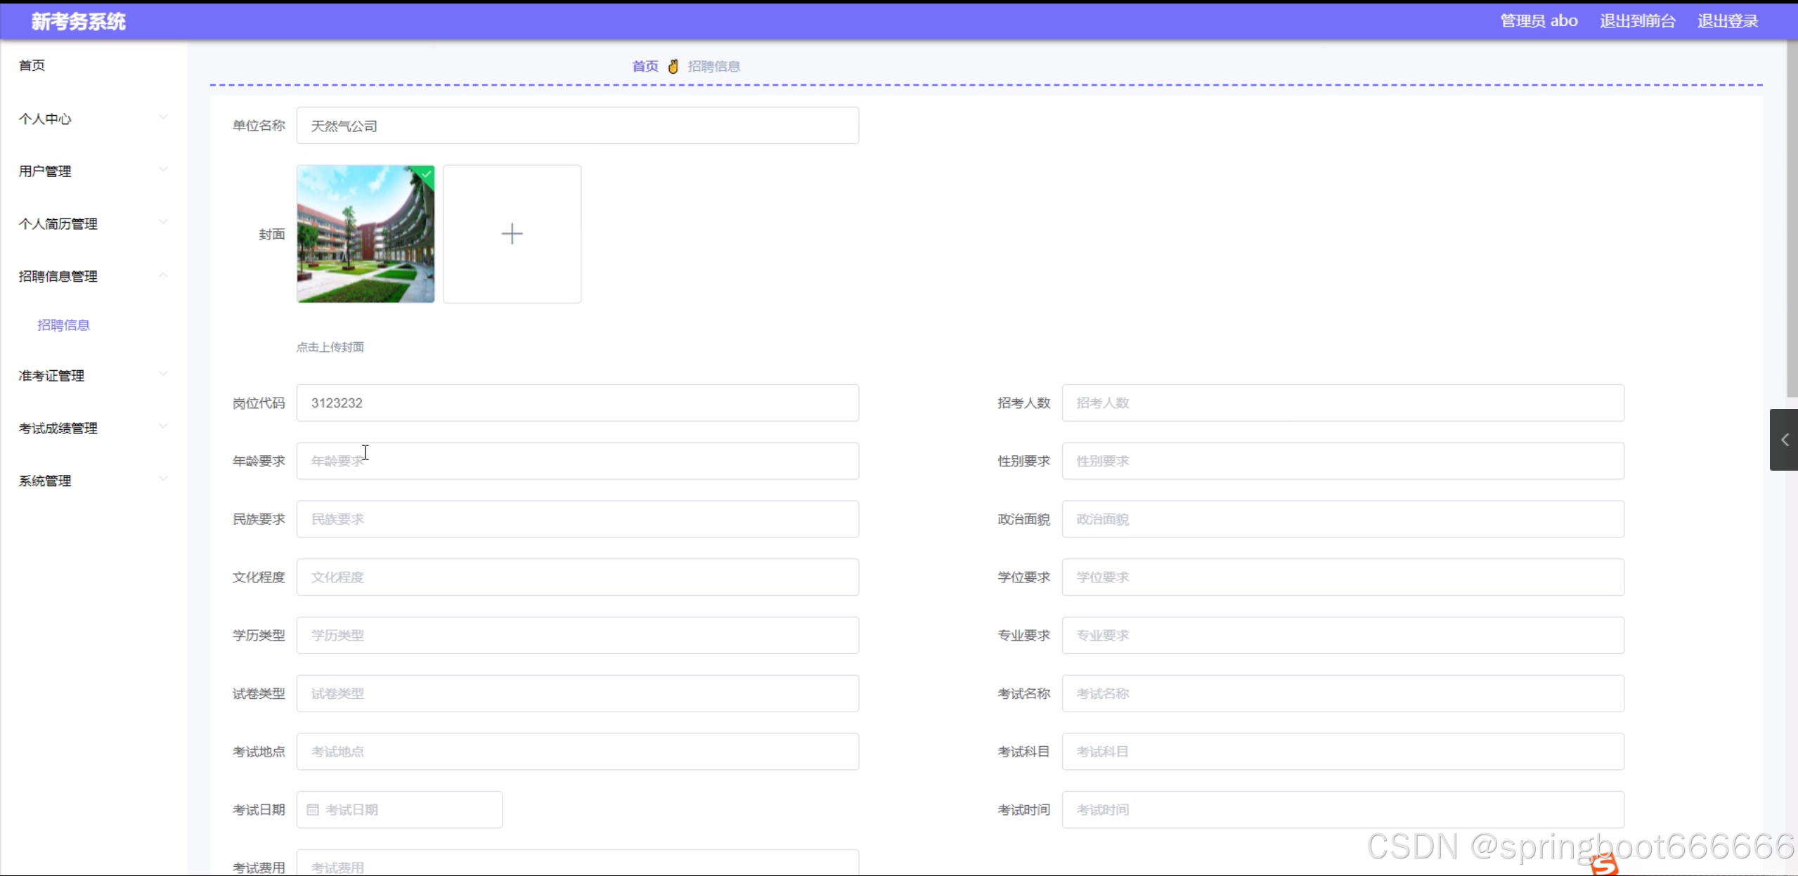Focus the 考试科目 input field
This screenshot has width=1798, height=876.
click(1343, 752)
